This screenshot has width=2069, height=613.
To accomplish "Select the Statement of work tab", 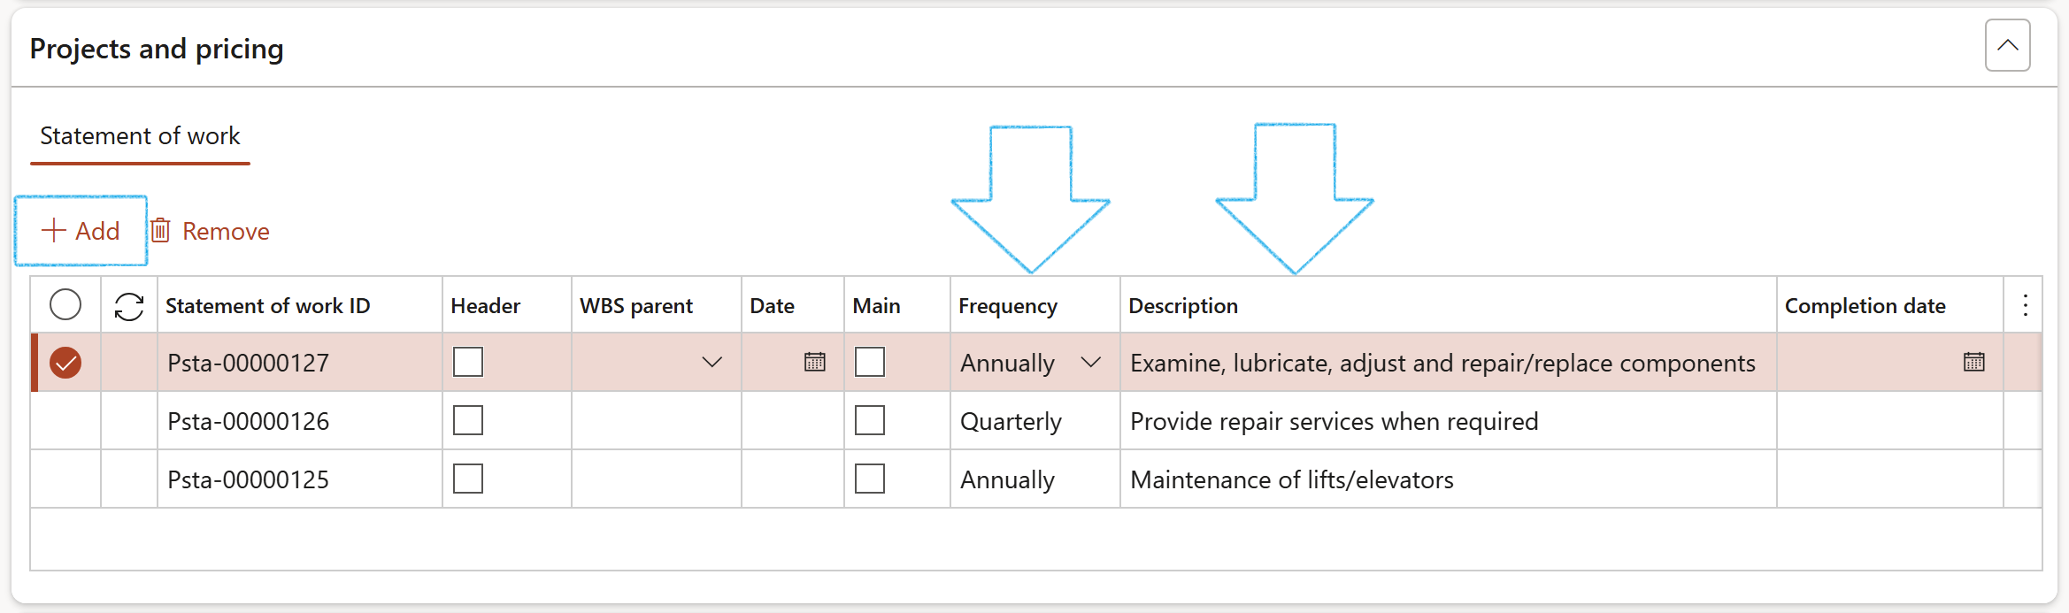I will tap(140, 136).
